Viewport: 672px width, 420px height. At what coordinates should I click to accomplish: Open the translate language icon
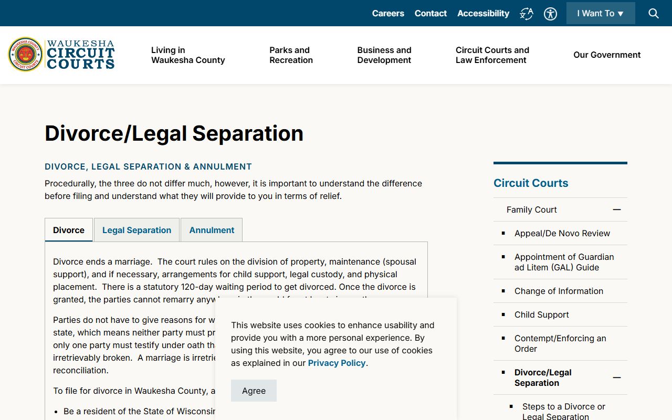click(x=527, y=14)
